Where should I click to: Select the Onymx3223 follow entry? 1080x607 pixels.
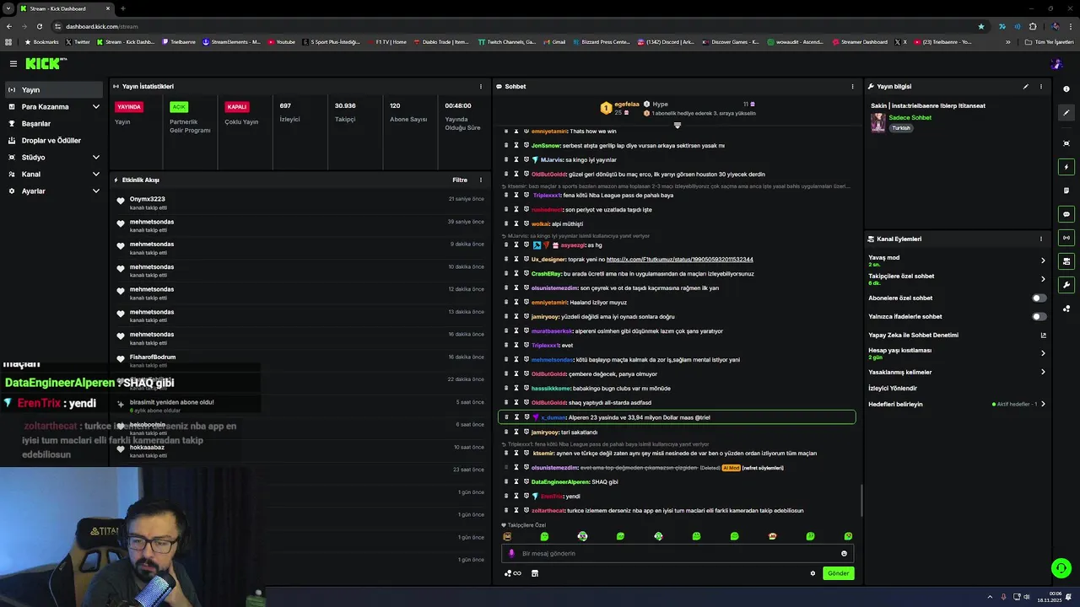pyautogui.click(x=300, y=202)
